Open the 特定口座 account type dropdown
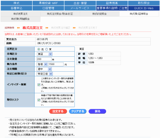 [45, 74]
